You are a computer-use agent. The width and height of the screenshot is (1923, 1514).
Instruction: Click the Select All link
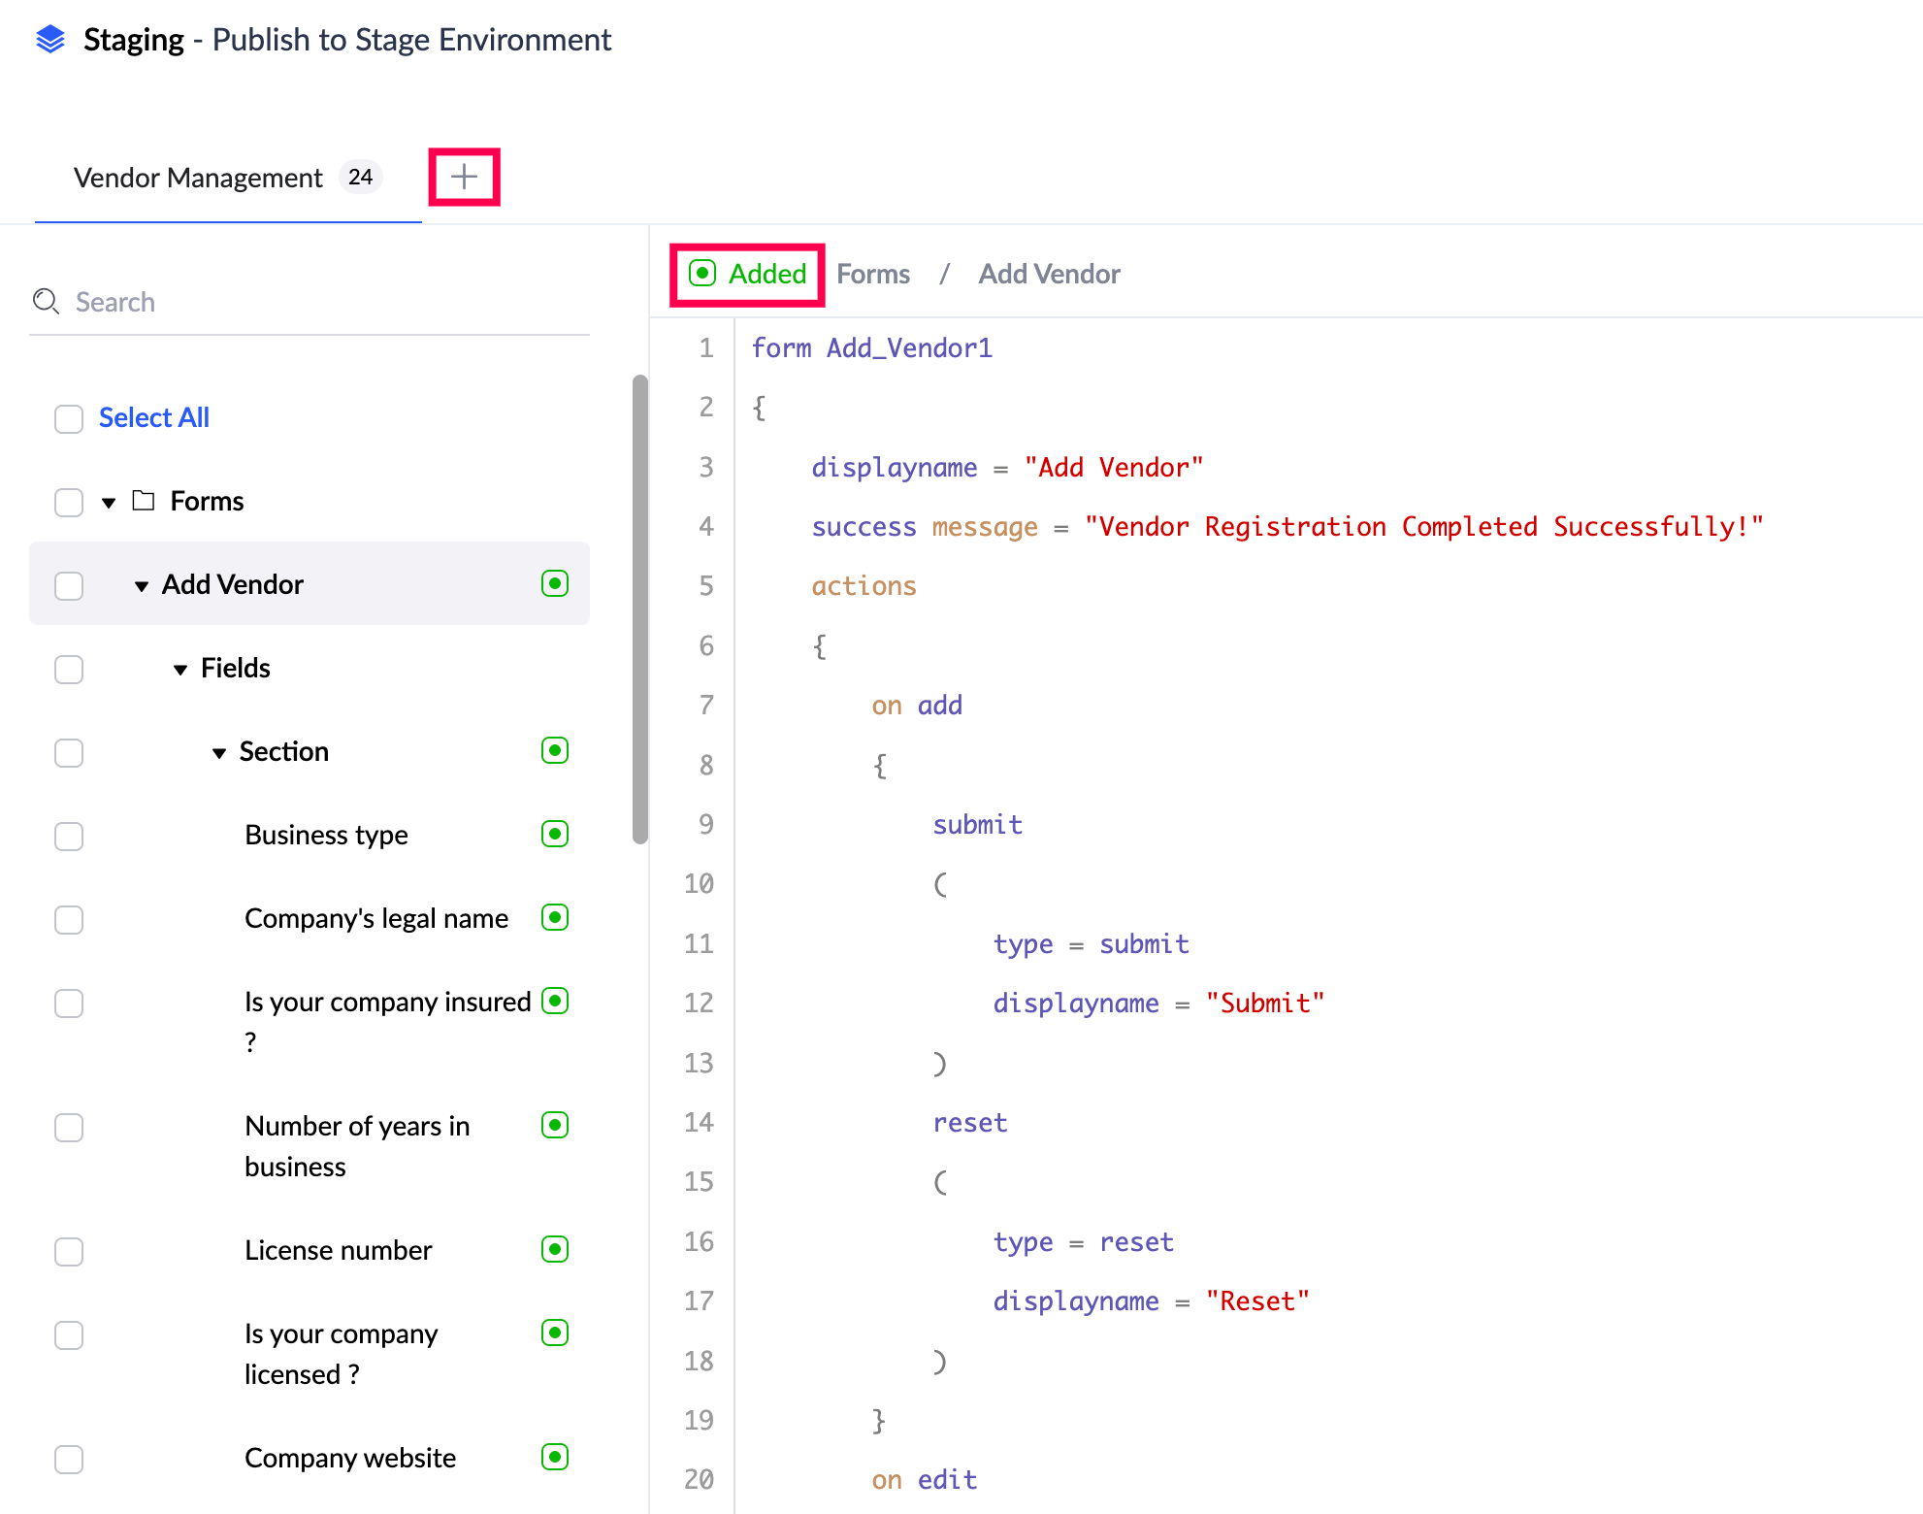[x=154, y=417]
